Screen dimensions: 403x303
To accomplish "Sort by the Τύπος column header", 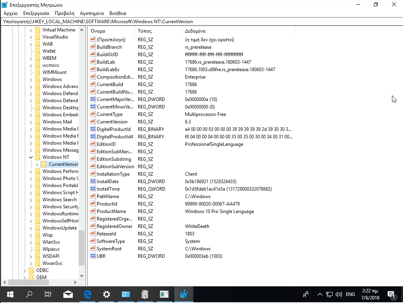I will pos(159,31).
